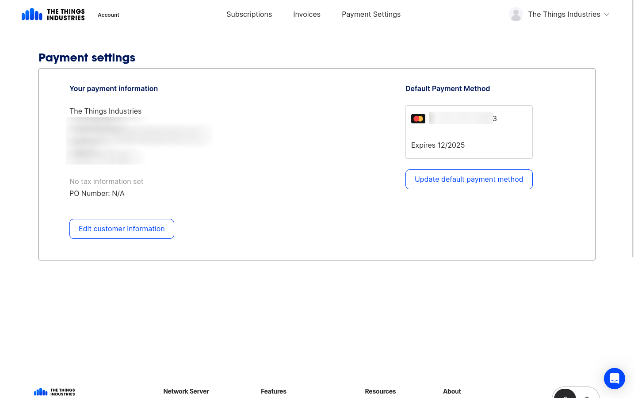Click the Mastercard icon on the payment card
The width and height of the screenshot is (634, 398).
[x=418, y=119]
